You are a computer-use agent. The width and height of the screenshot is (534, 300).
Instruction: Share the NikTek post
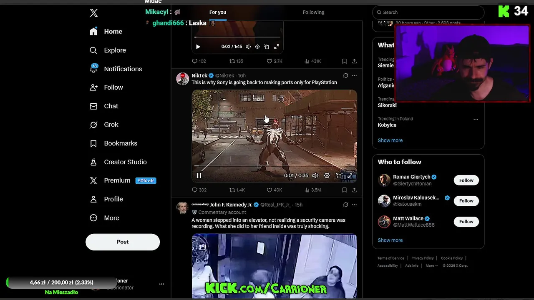point(354,190)
